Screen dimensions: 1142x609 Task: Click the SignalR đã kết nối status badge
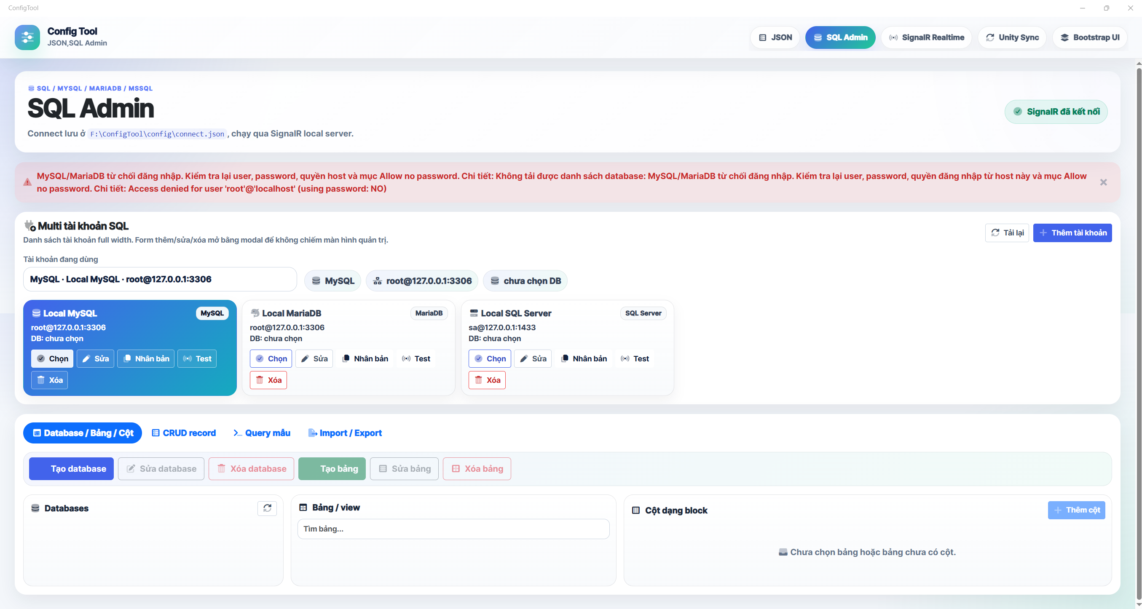click(1056, 112)
